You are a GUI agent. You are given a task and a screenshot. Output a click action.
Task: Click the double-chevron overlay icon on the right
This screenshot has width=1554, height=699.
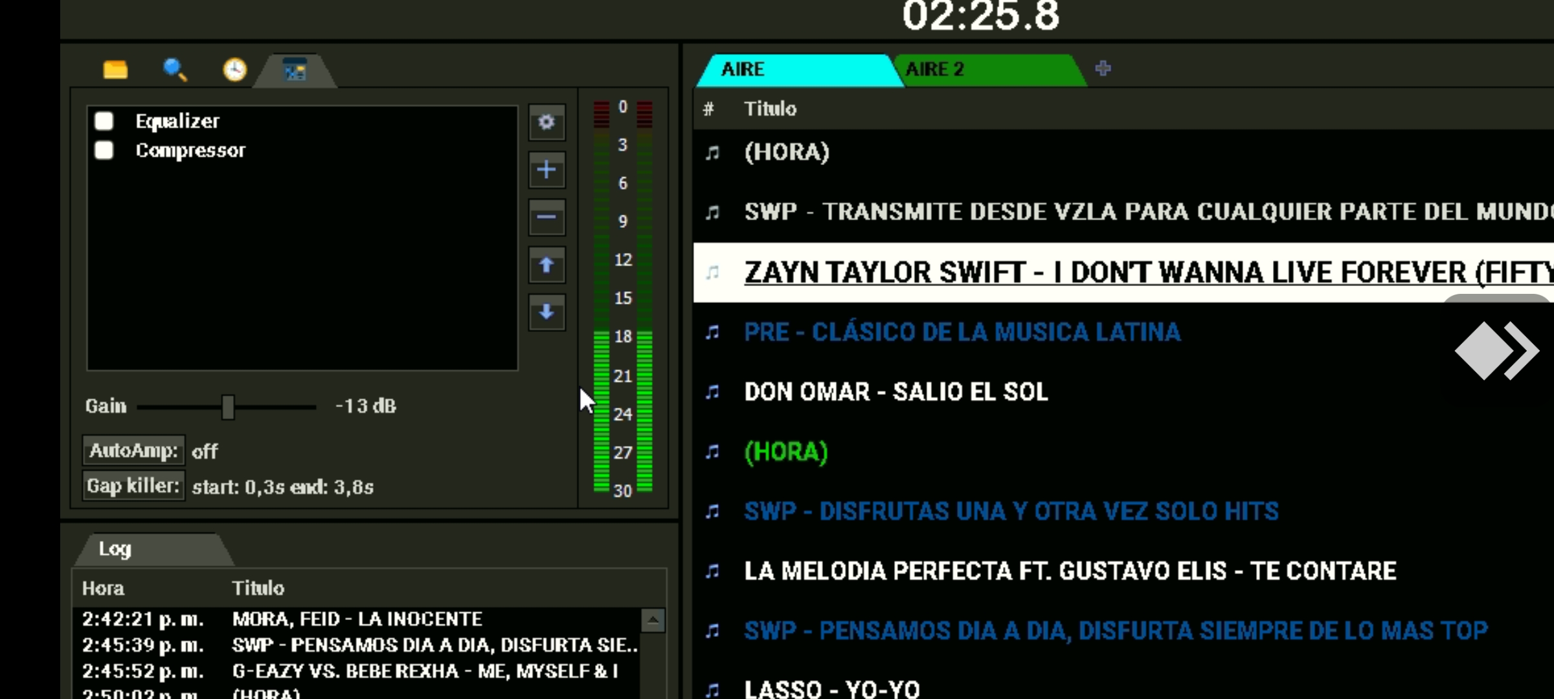(x=1496, y=351)
